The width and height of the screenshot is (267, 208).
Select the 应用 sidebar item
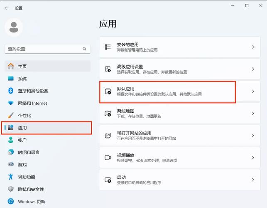47,128
